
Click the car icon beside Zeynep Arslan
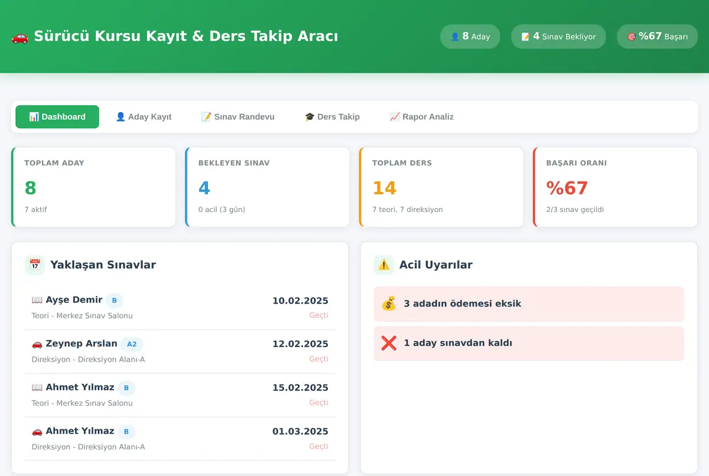[37, 344]
